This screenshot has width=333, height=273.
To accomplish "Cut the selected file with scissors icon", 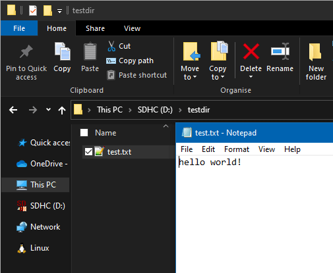I will click(111, 46).
